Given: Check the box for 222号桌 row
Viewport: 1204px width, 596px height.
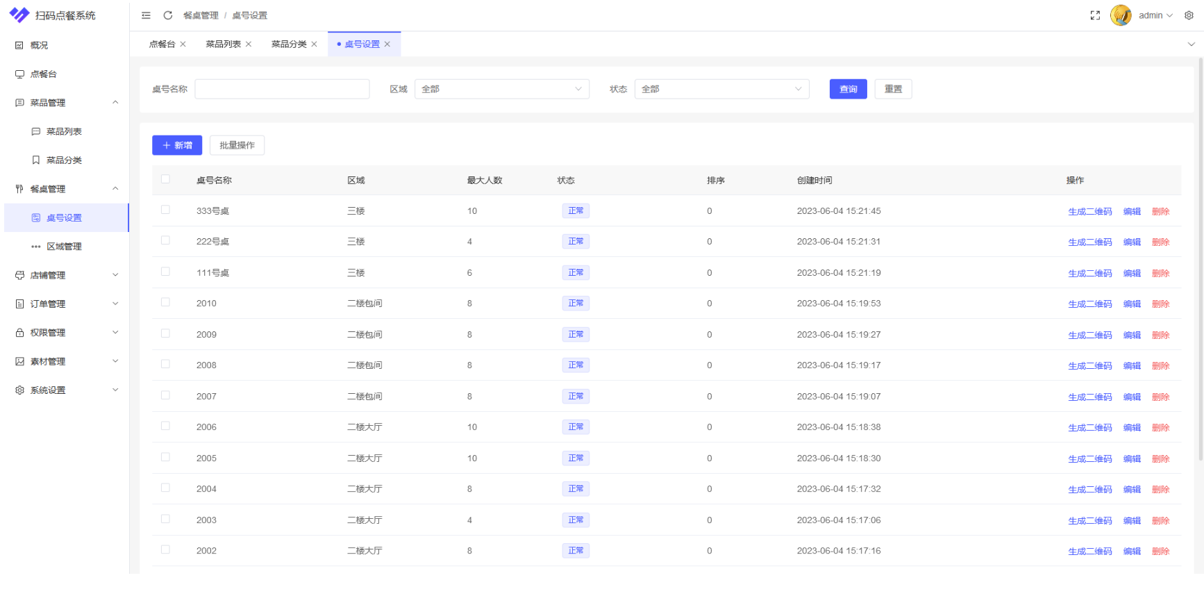Looking at the screenshot, I should point(165,240).
